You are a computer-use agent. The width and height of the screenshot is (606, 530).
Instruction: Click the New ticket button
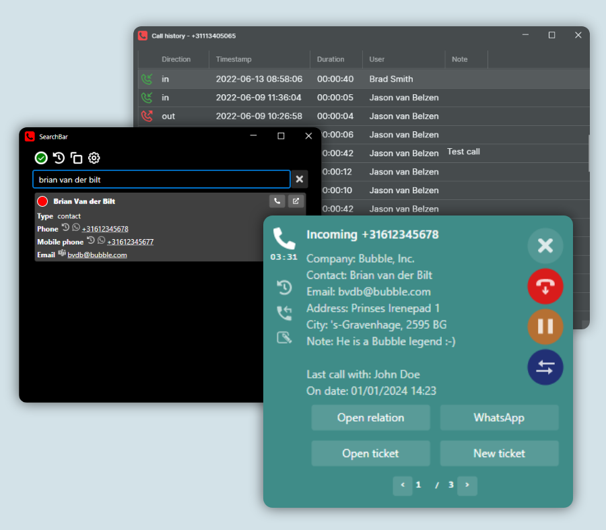coord(499,453)
